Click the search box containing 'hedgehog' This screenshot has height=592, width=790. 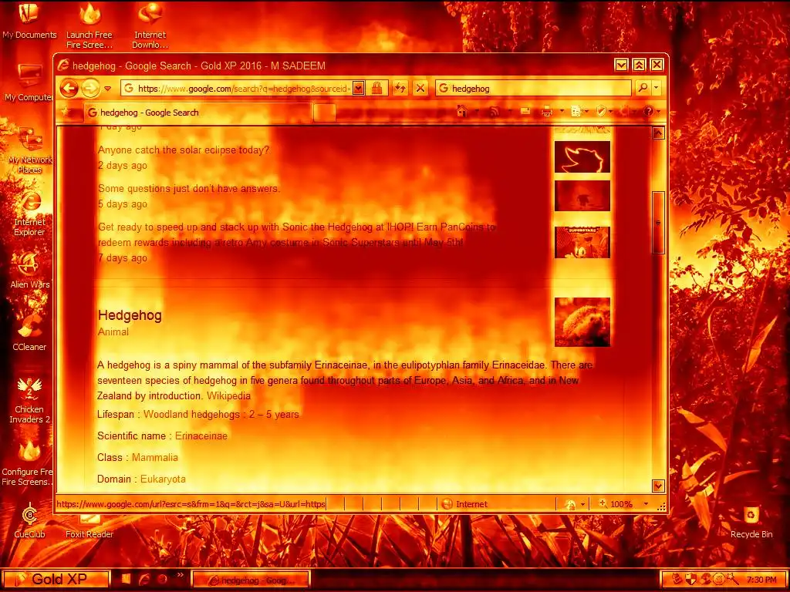[533, 89]
